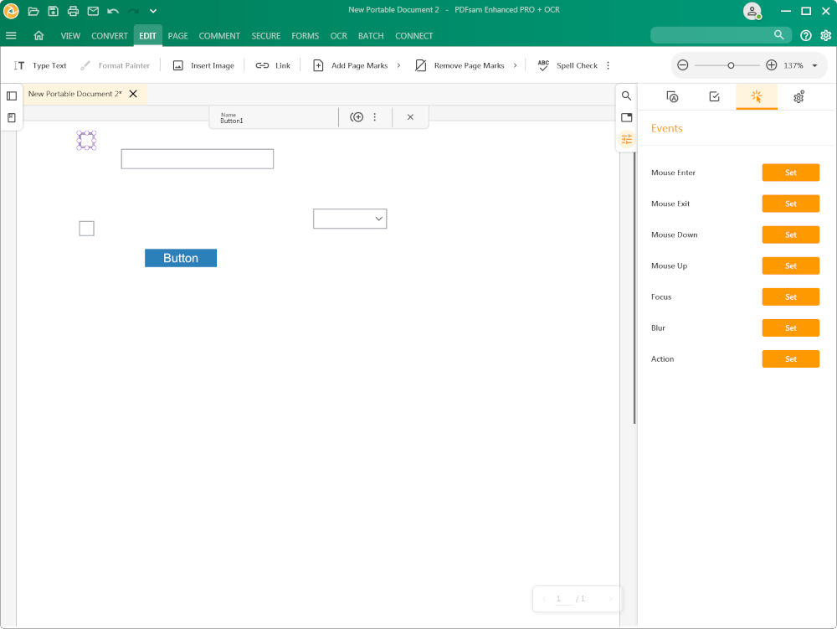
Task: Open find magnifier in side strip
Action: (627, 95)
